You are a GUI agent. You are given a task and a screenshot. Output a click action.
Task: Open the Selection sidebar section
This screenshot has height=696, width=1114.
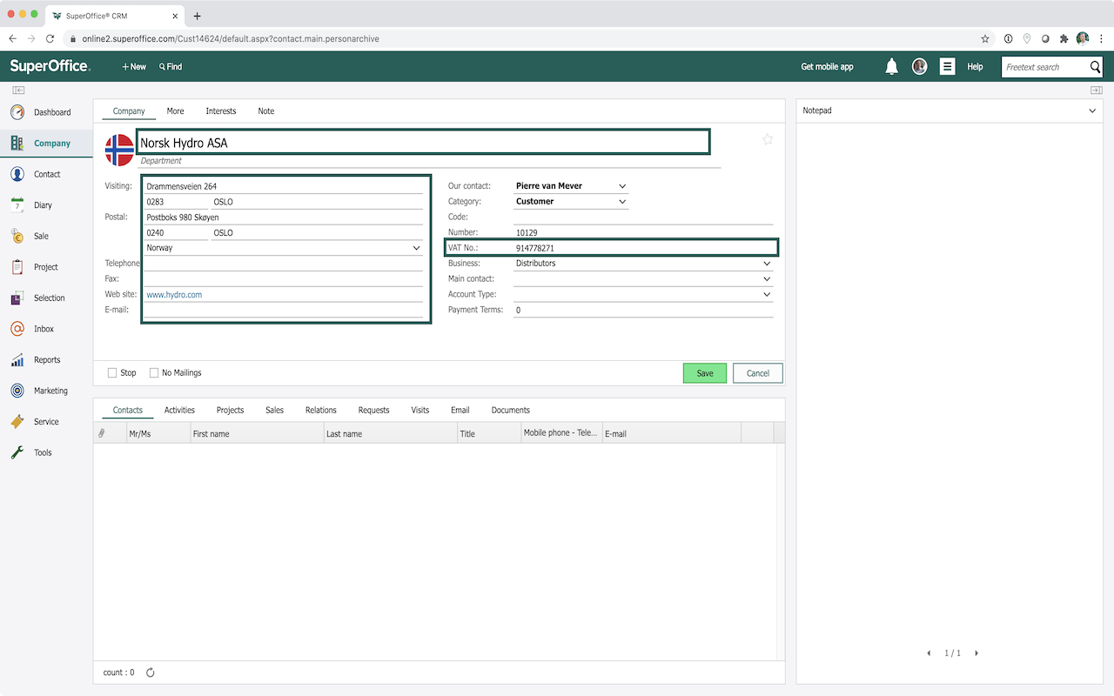coord(49,298)
